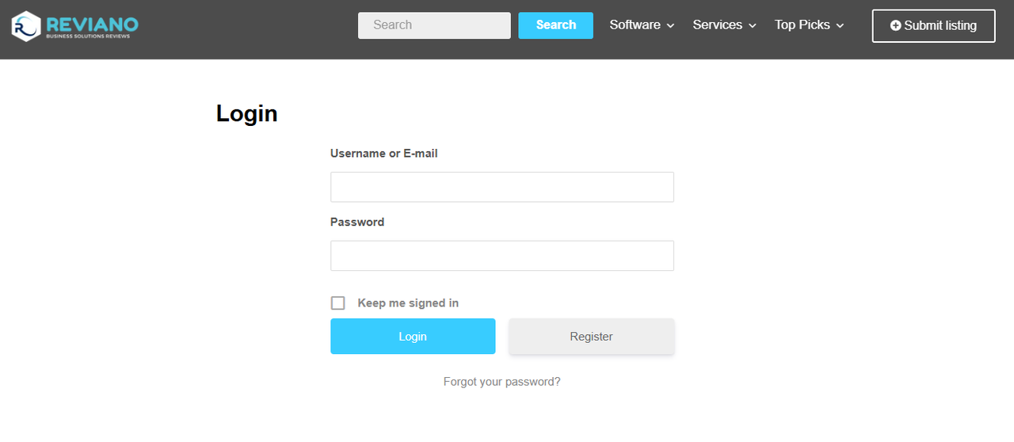Click the Reviano Business Solutions Reviews wordmark

coord(92,26)
